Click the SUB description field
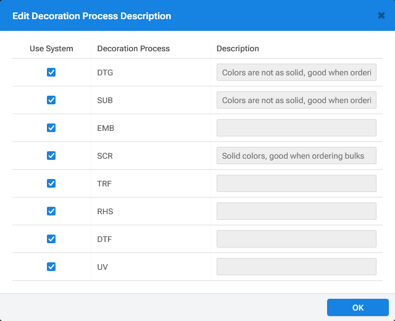 pyautogui.click(x=296, y=100)
